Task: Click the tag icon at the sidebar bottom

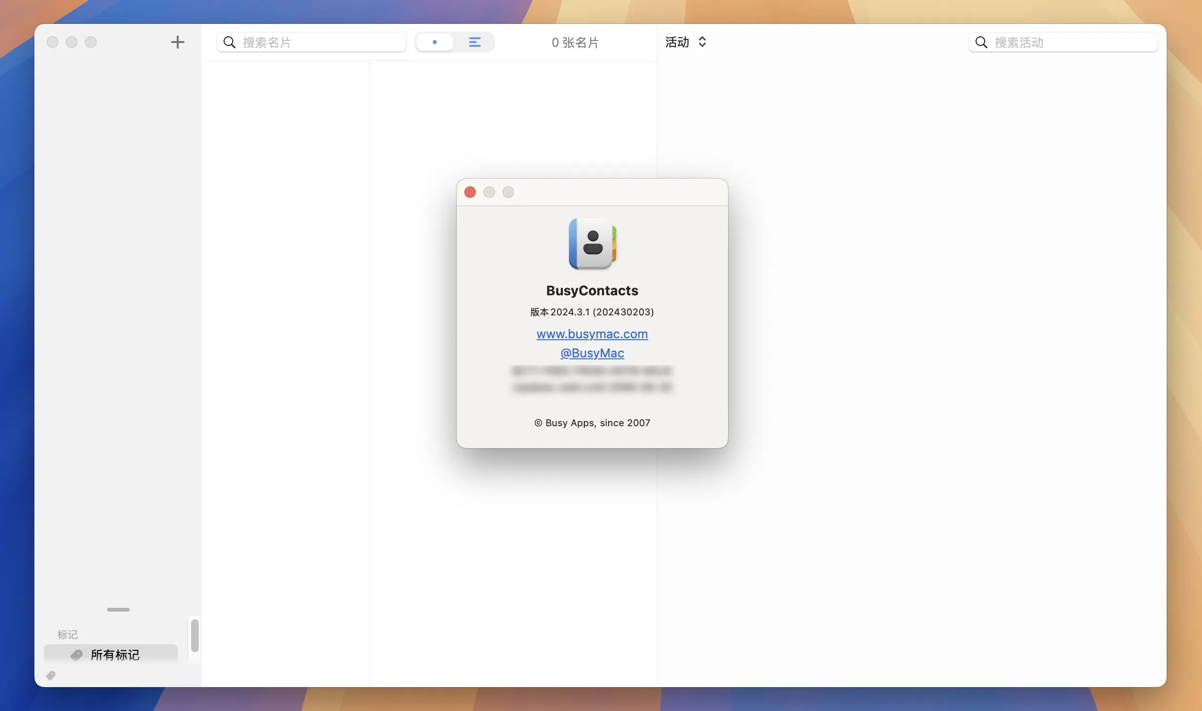Action: click(51, 676)
